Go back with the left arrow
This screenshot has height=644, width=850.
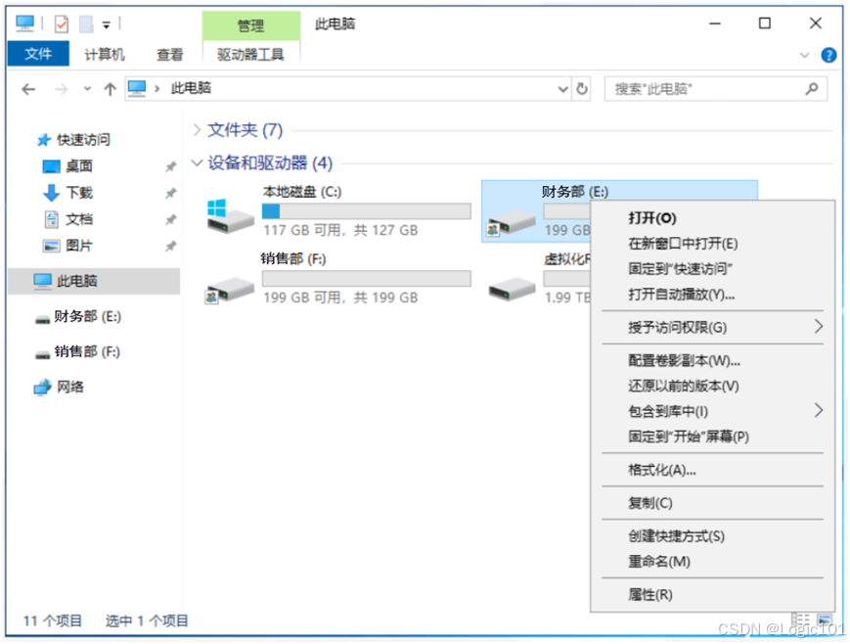[28, 89]
